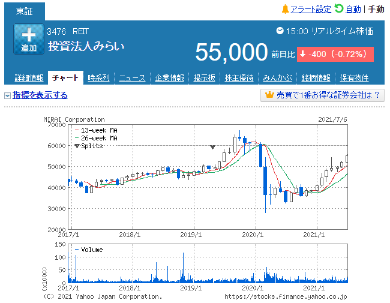Click the price value 55,000
Image resolution: width=390 pixels, height=303 pixels.
pyautogui.click(x=232, y=52)
